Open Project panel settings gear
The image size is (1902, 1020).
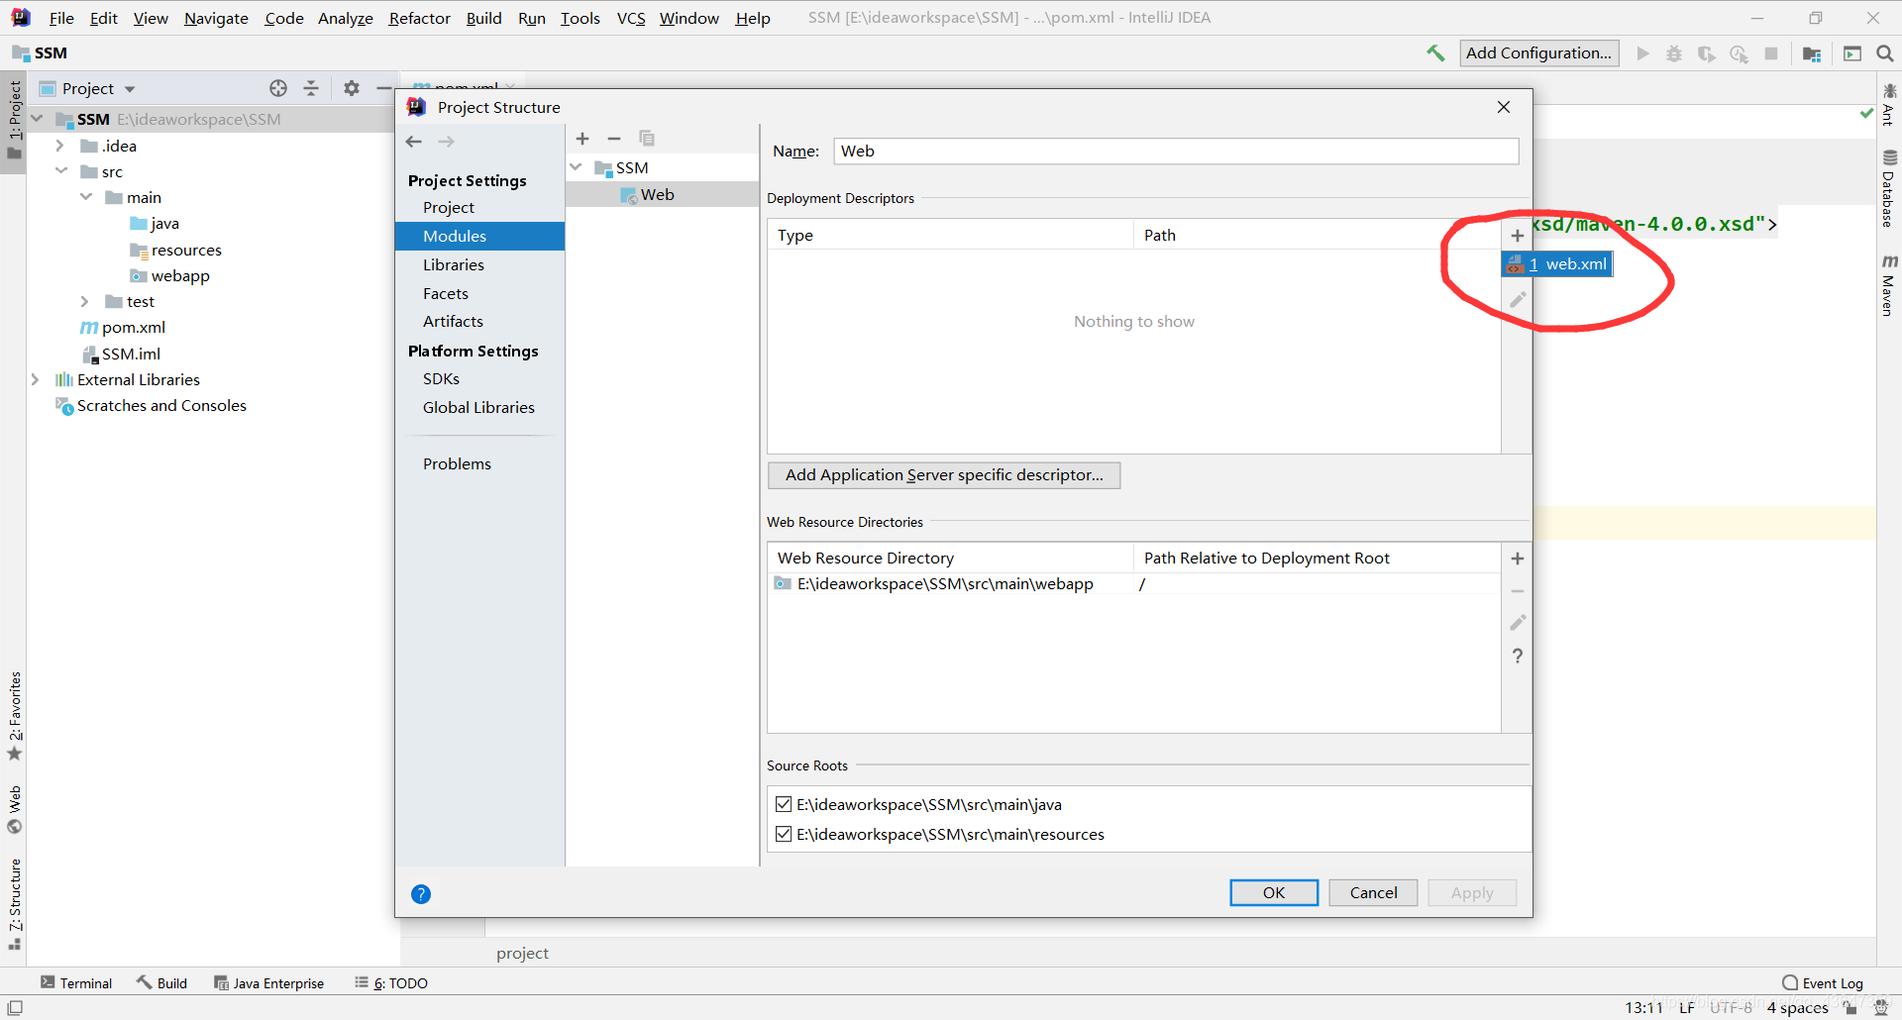click(352, 88)
